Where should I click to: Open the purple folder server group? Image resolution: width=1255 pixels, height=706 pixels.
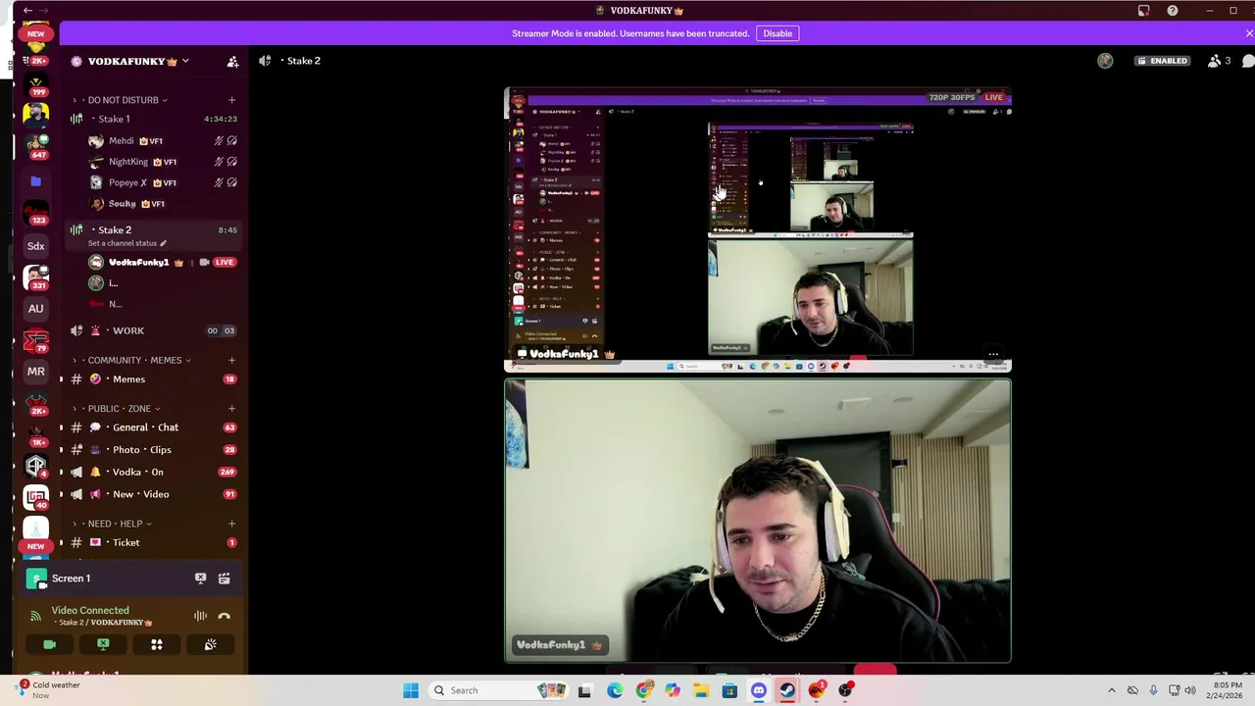pyautogui.click(x=35, y=181)
